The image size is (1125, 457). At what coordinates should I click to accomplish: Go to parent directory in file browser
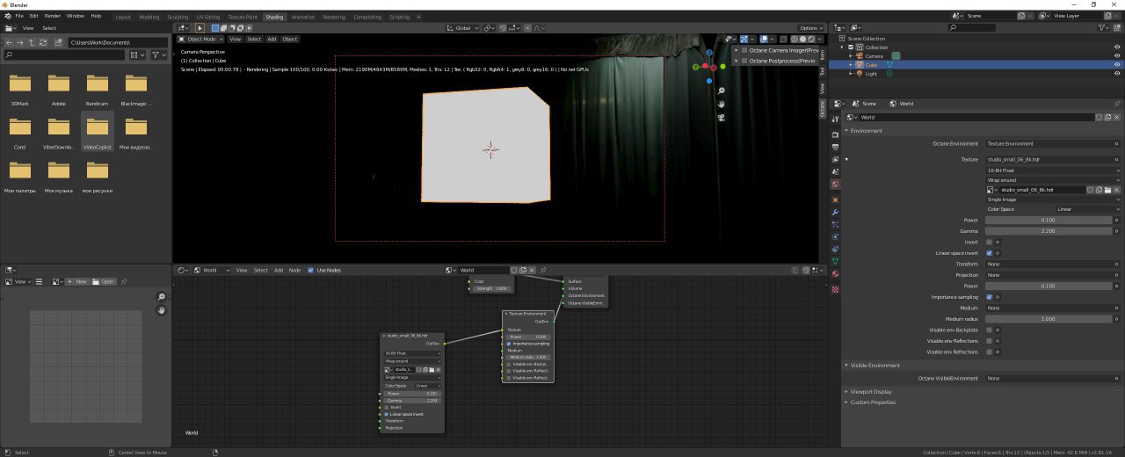click(32, 42)
